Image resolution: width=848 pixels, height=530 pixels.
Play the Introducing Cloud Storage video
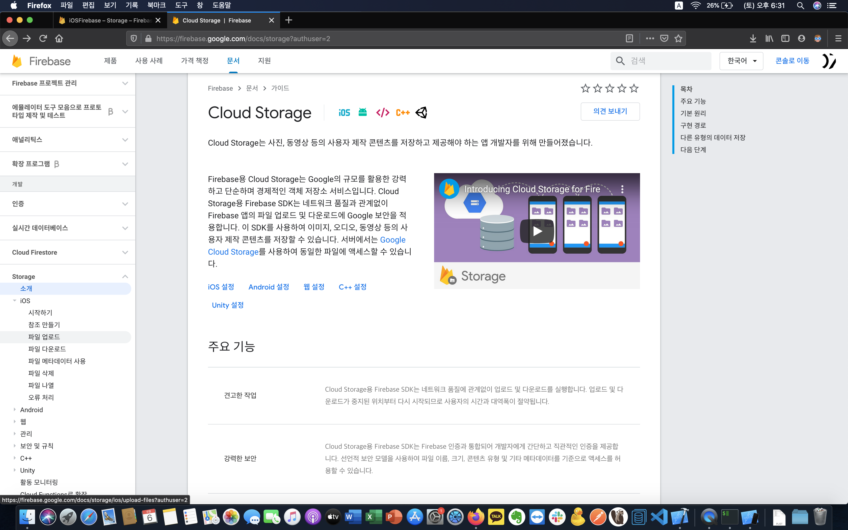[537, 231]
